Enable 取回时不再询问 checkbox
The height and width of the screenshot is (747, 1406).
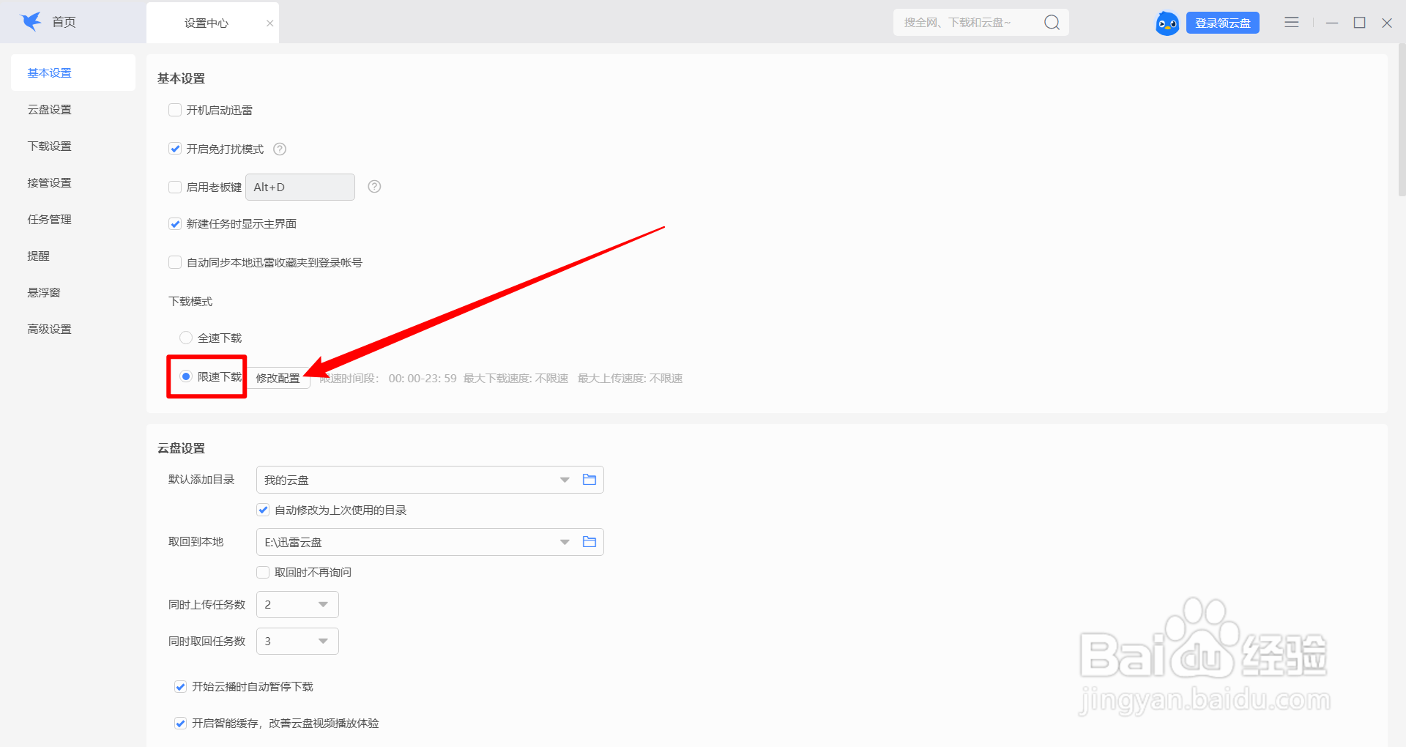pos(263,572)
